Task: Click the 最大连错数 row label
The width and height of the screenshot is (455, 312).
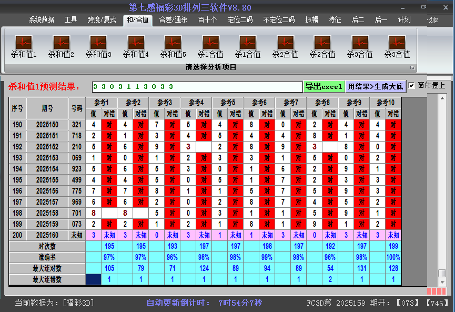Action: point(47,279)
